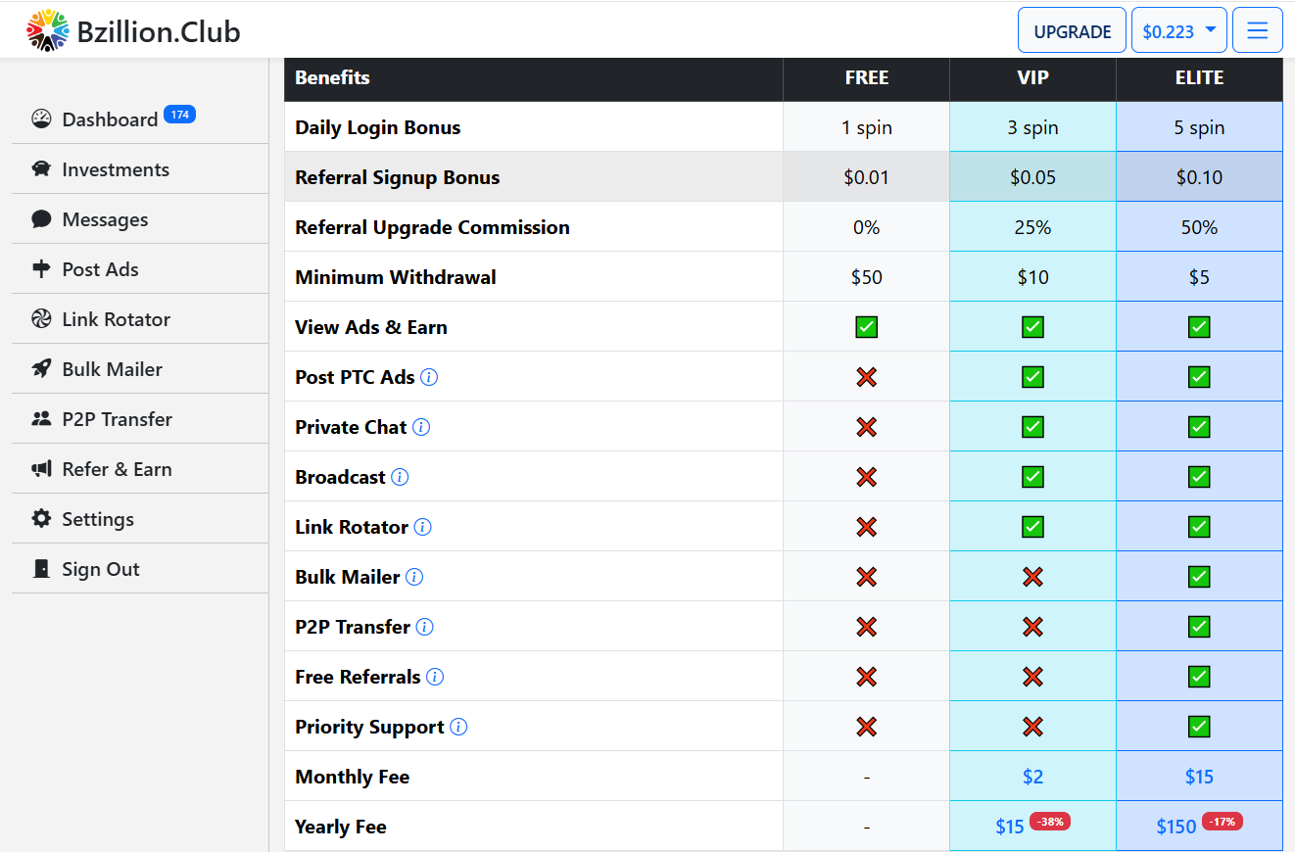The width and height of the screenshot is (1295, 852).
Task: Click the Priority Support info icon
Action: pyautogui.click(x=458, y=727)
